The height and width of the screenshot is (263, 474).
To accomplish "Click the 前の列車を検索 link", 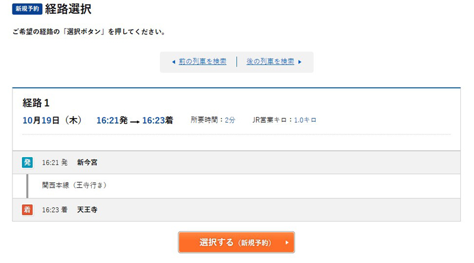I will click(202, 62).
